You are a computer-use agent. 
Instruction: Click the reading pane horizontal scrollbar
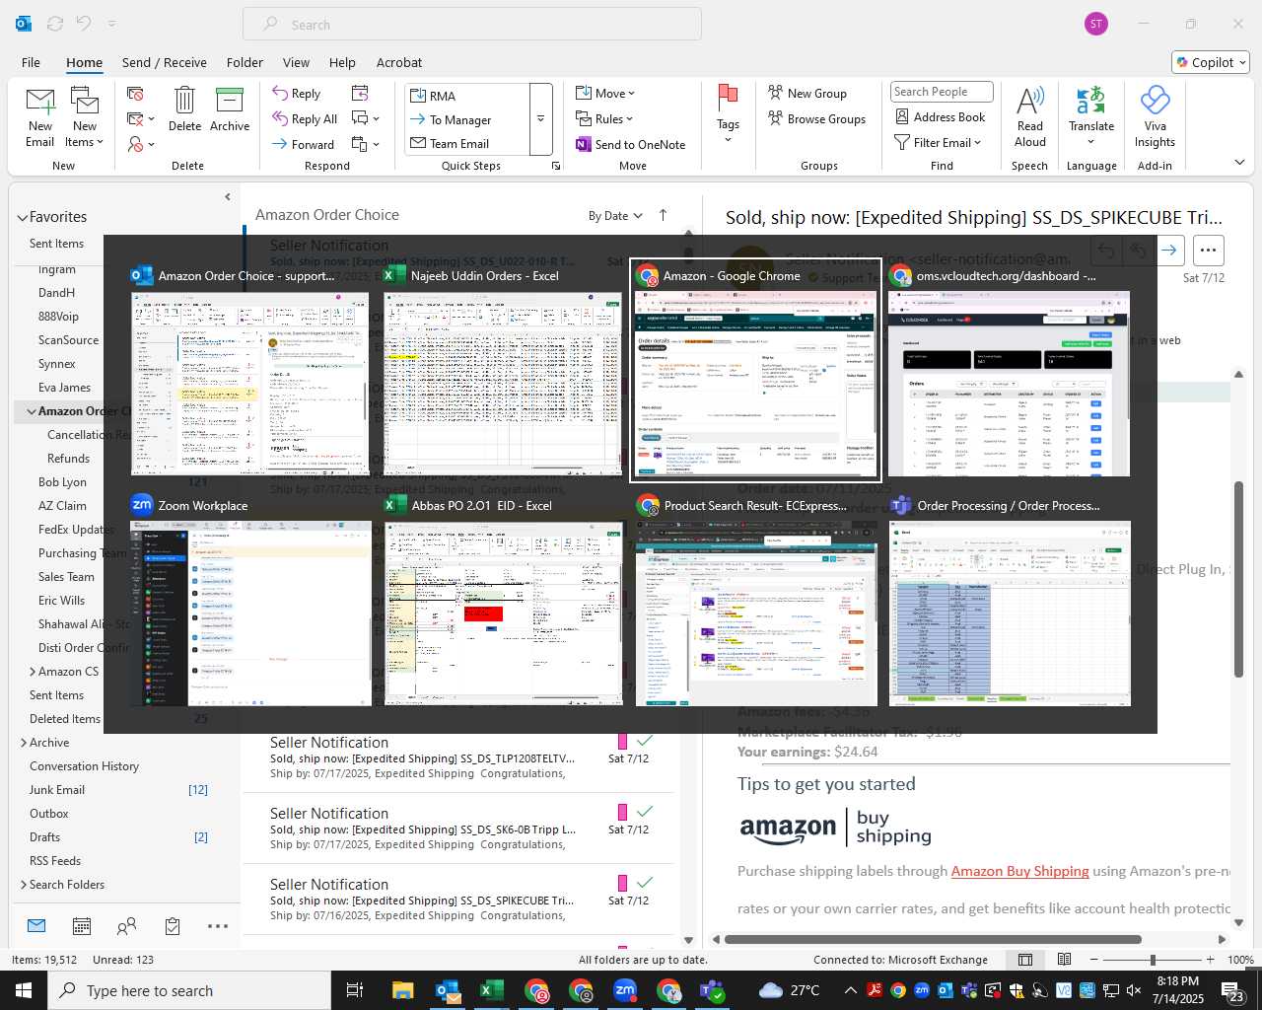pos(933,939)
